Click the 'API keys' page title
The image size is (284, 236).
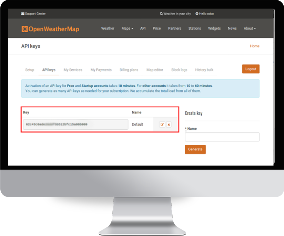(x=31, y=46)
